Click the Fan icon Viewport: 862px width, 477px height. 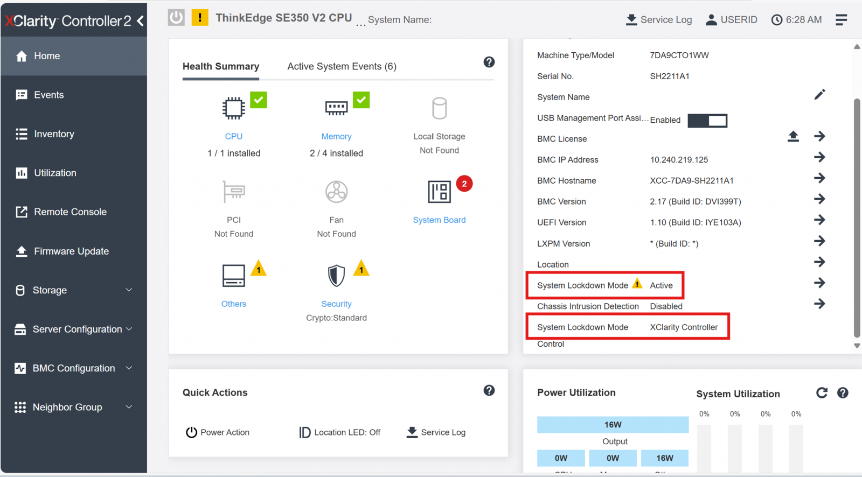point(336,192)
